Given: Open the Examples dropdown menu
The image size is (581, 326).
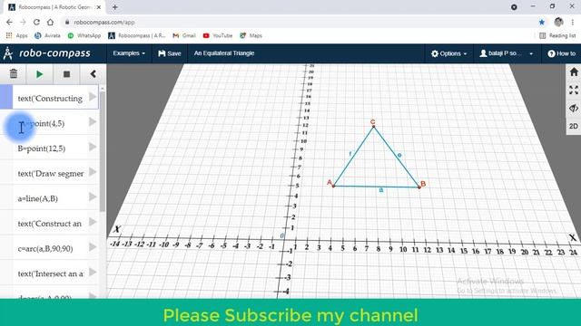Looking at the screenshot, I should (x=129, y=53).
